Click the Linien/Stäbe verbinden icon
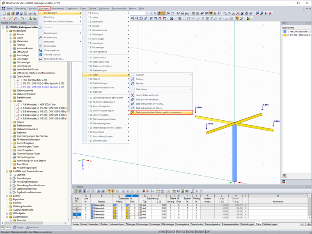The height and width of the screenshot is (234, 312). pos(132,95)
